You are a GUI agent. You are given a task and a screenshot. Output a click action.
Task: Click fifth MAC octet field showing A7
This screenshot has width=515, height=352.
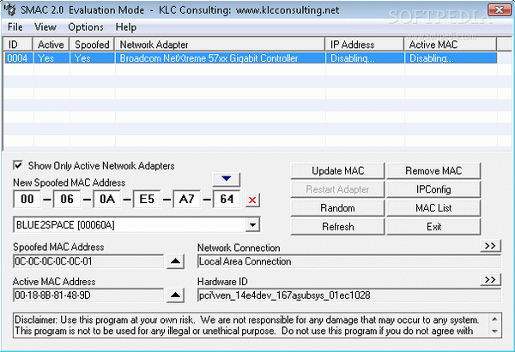186,199
